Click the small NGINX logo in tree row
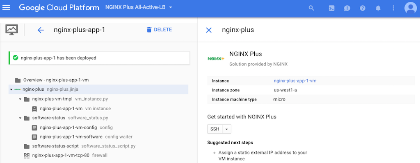The height and width of the screenshot is (163, 420). (x=18, y=89)
